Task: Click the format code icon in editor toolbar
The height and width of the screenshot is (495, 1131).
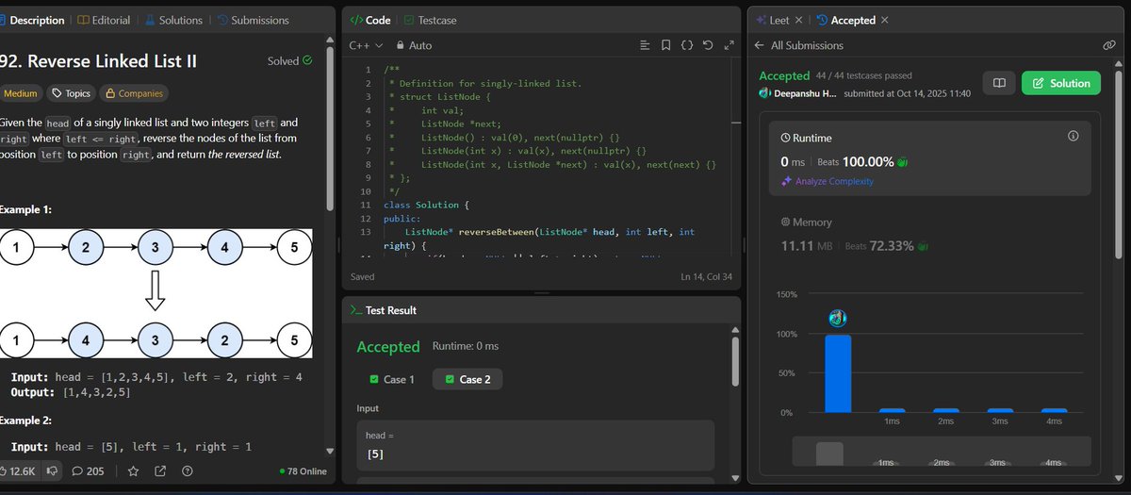Action: coord(645,44)
